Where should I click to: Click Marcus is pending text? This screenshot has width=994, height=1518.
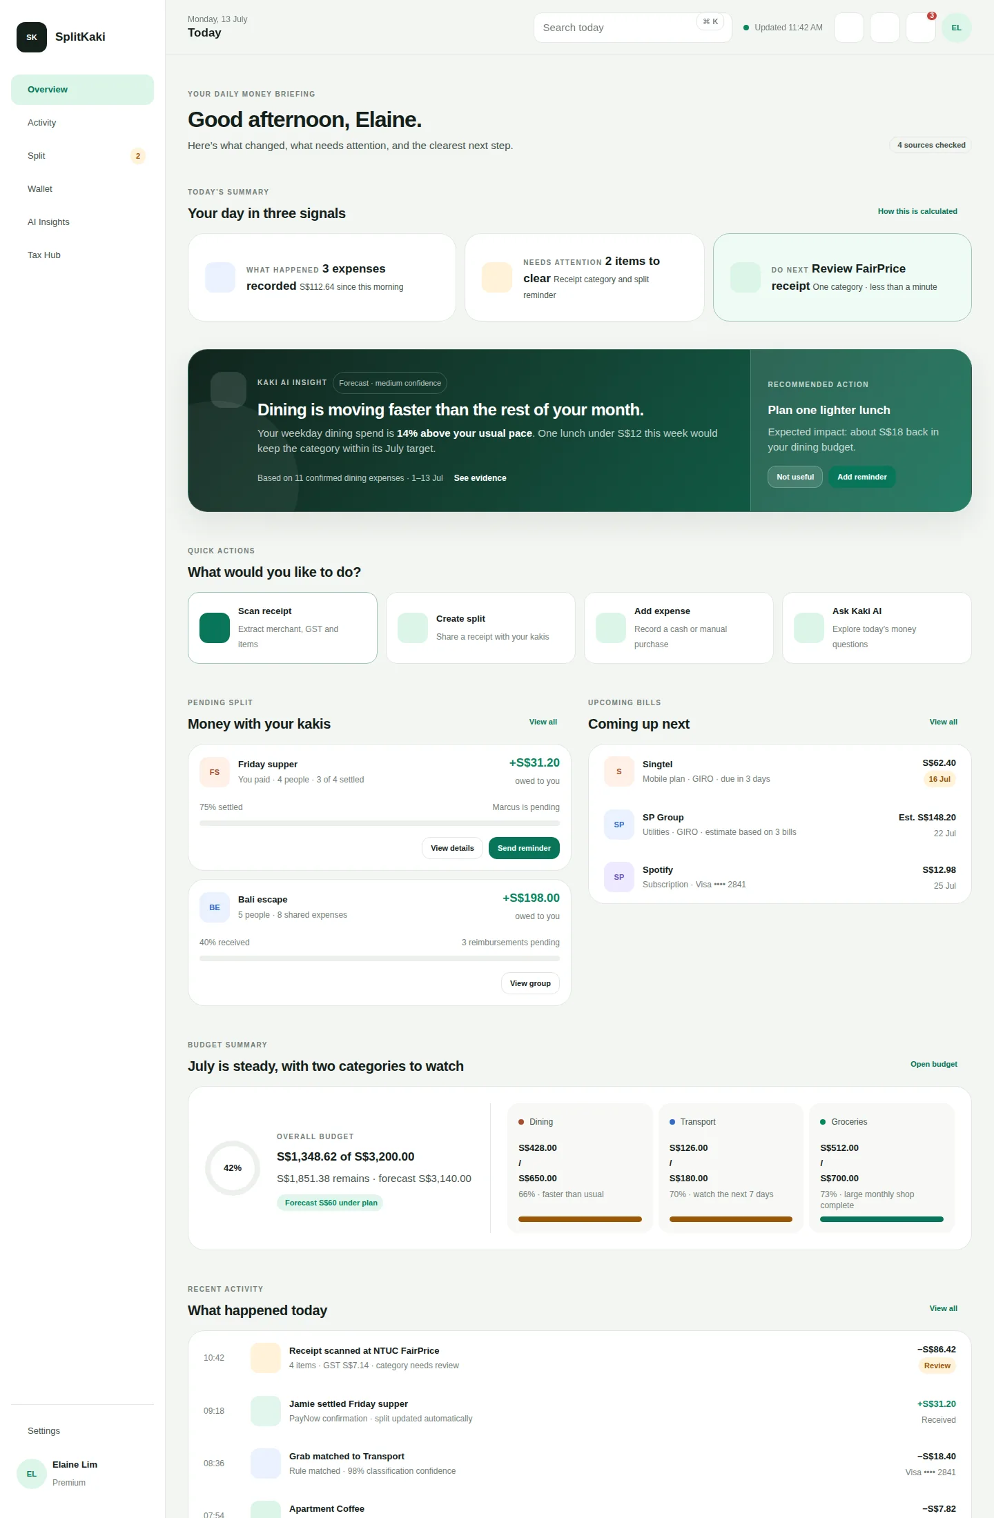[526, 807]
